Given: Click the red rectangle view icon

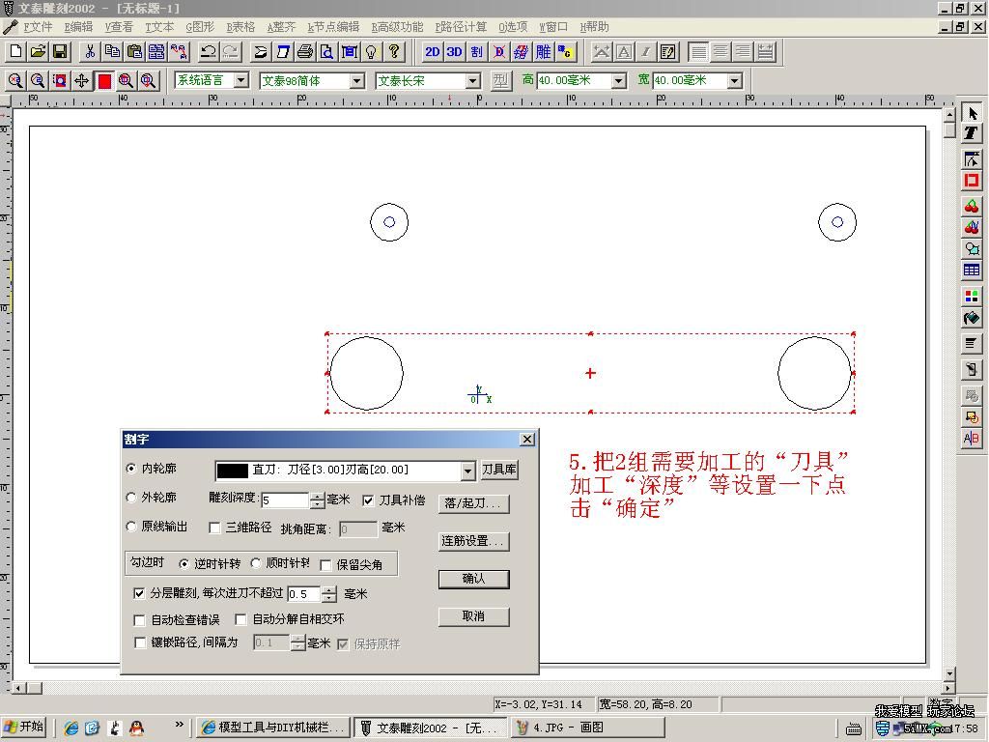Looking at the screenshot, I should tap(104, 81).
